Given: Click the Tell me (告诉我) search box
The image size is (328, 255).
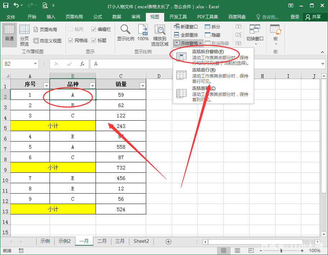Looking at the screenshot, I should tap(268, 17).
